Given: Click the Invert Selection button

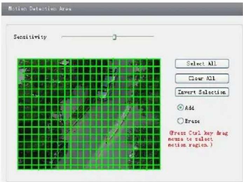Looking at the screenshot, I should tap(202, 92).
